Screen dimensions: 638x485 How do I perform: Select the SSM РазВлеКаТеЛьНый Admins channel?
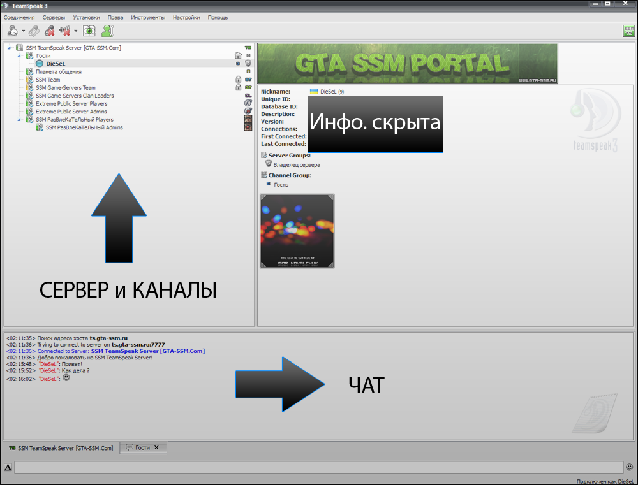[84, 127]
